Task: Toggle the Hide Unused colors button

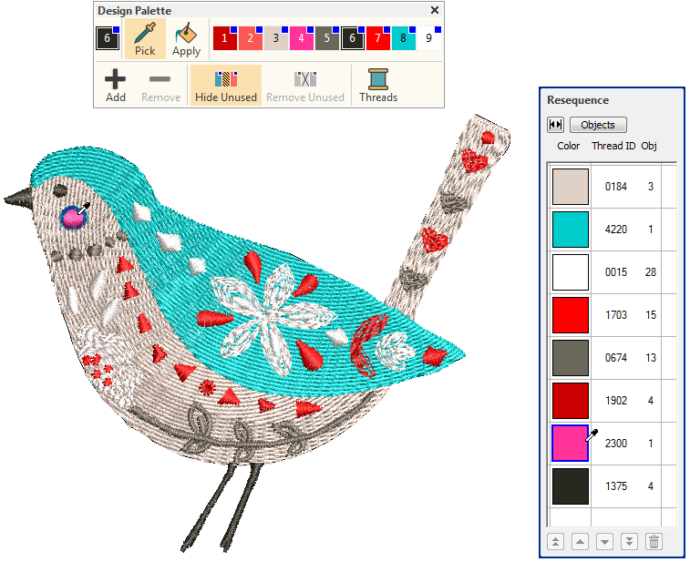Action: tap(226, 85)
